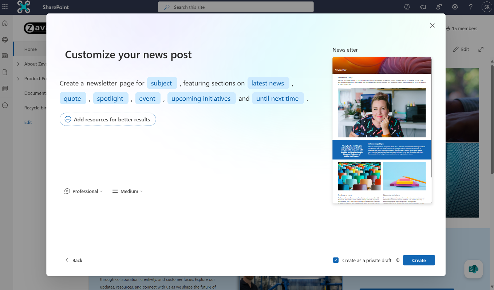Open the Medium length dropdown
The image size is (494, 290).
tap(127, 191)
